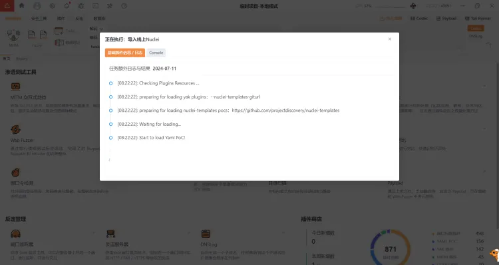Switch to the Console tab in dialog
The height and width of the screenshot is (265, 499).
[156, 53]
